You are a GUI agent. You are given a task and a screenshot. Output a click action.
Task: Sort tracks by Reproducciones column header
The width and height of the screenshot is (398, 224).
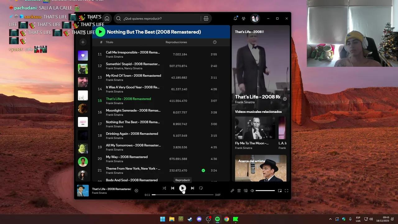tap(176, 42)
